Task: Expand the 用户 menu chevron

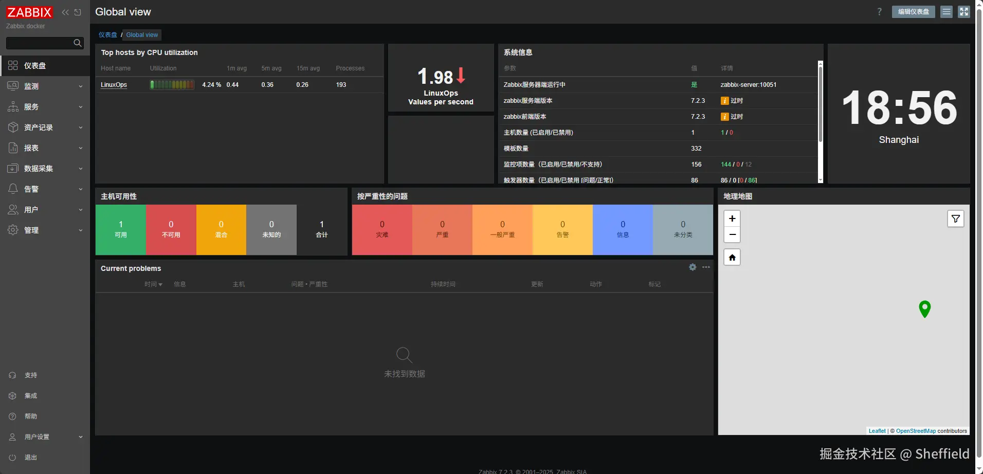Action: coord(81,210)
